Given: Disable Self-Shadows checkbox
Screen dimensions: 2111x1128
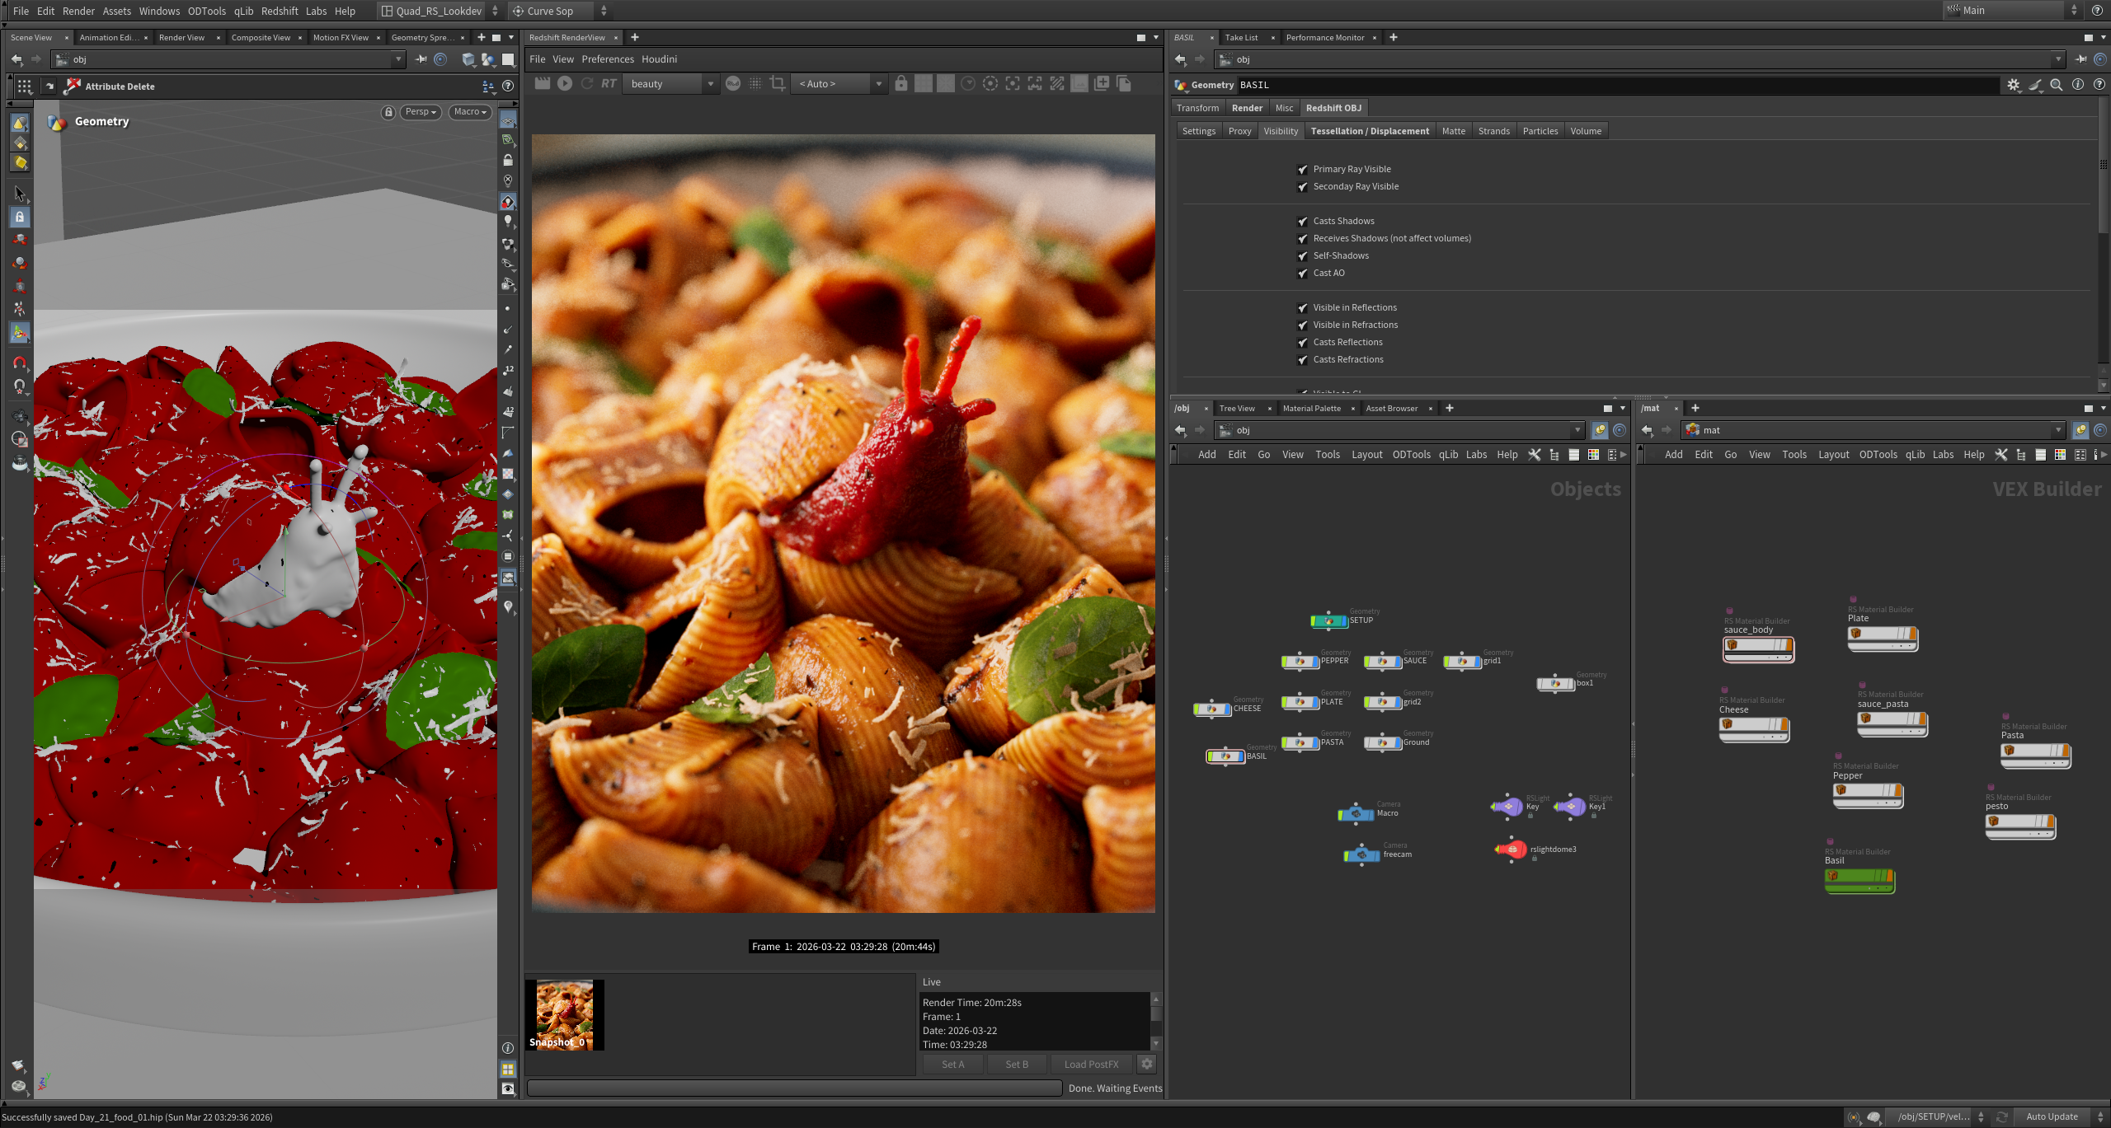Looking at the screenshot, I should click(x=1303, y=256).
